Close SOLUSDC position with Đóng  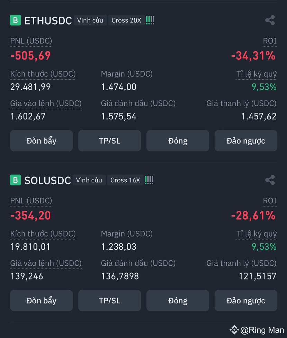[x=178, y=301]
